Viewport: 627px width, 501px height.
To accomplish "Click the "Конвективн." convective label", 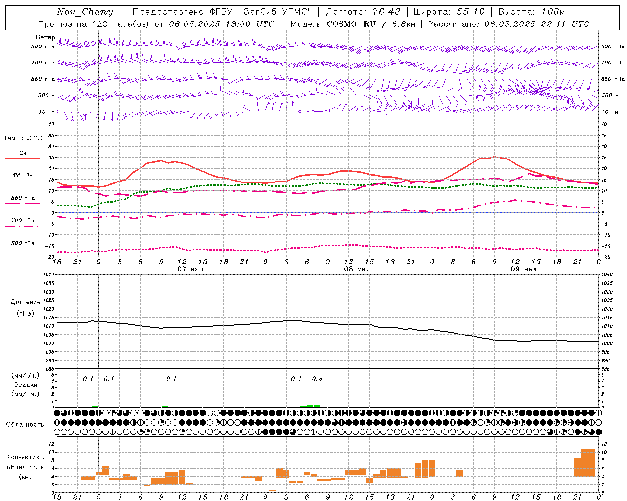I will tap(25, 457).
